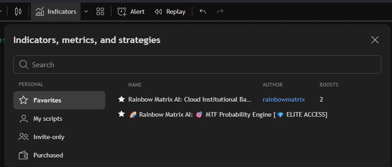Select the Favorites category
The width and height of the screenshot is (392, 167).
pyautogui.click(x=59, y=100)
